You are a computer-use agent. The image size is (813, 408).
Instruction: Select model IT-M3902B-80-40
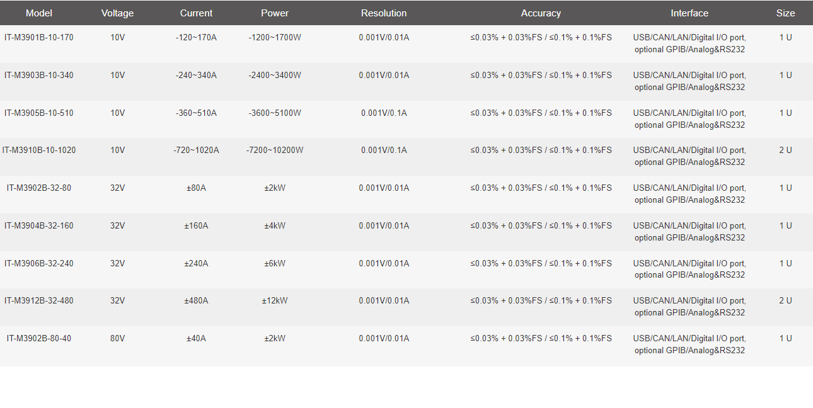click(x=39, y=338)
